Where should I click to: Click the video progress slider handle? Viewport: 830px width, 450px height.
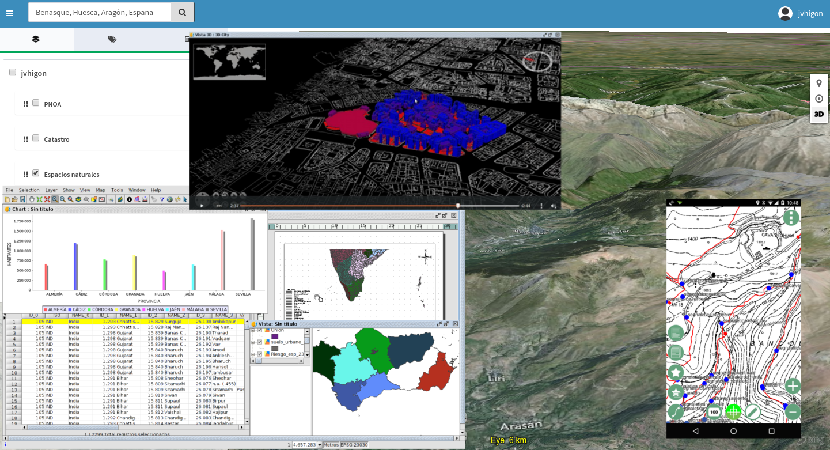pos(458,206)
